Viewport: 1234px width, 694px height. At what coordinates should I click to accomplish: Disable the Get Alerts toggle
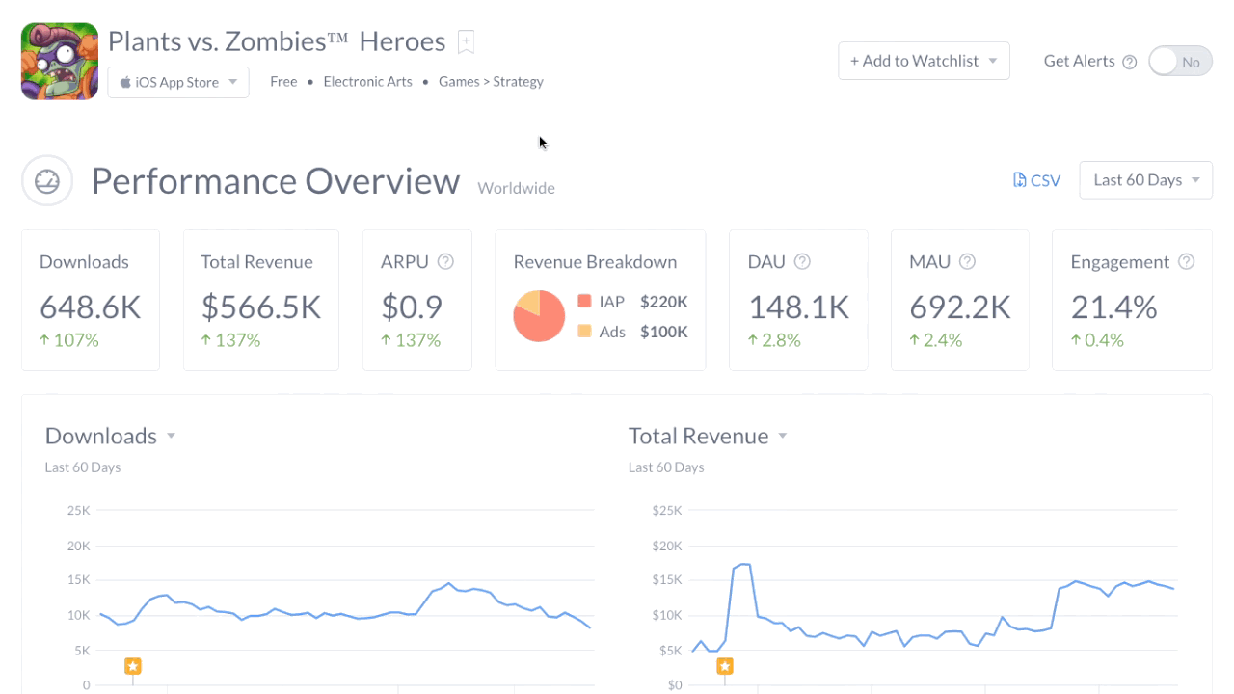pos(1179,61)
